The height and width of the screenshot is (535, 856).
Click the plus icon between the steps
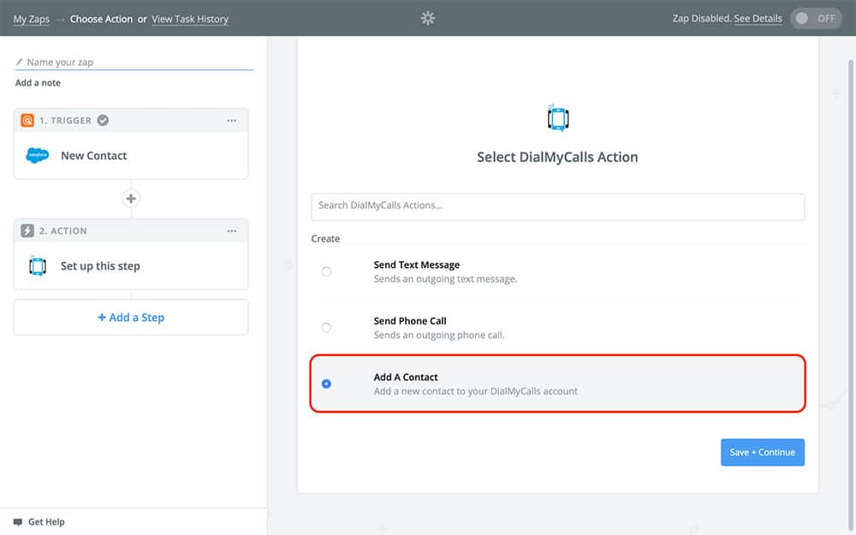pos(131,199)
